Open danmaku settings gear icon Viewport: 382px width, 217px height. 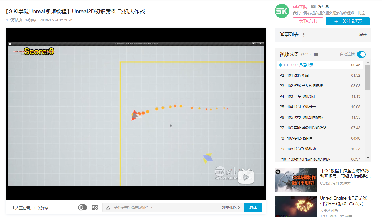(x=95, y=207)
